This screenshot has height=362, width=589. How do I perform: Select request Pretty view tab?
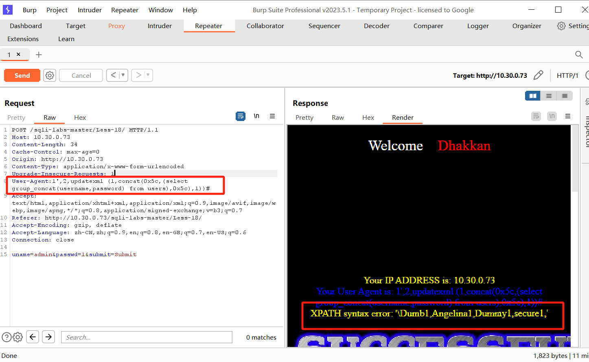[16, 117]
